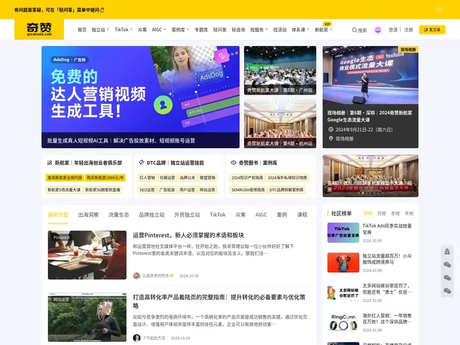Click the clock icon beside 2024年9月21日-22

[331, 129]
